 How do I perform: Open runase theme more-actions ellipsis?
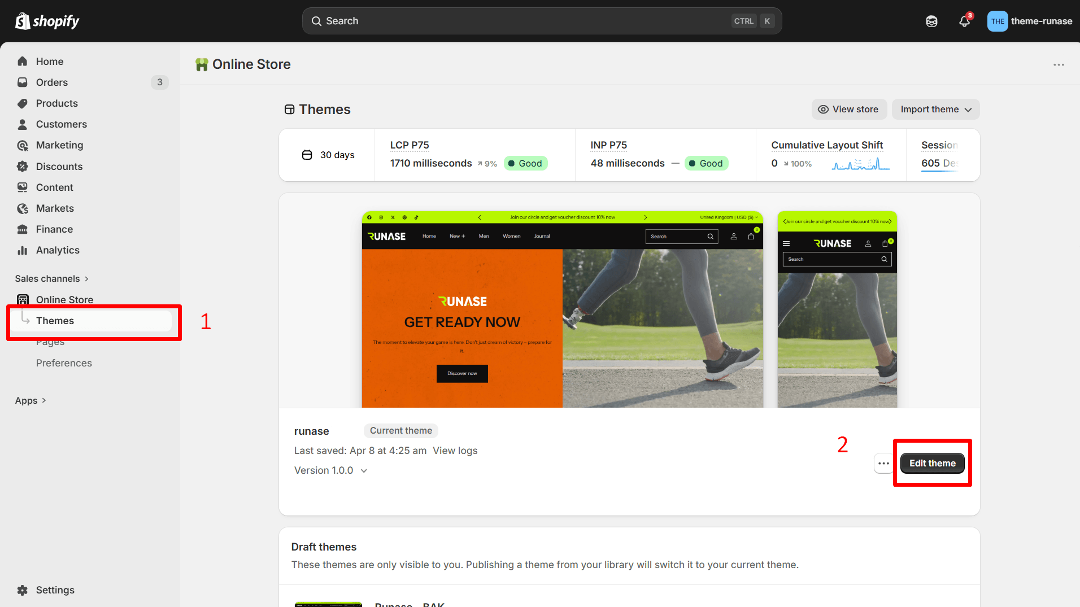click(883, 464)
